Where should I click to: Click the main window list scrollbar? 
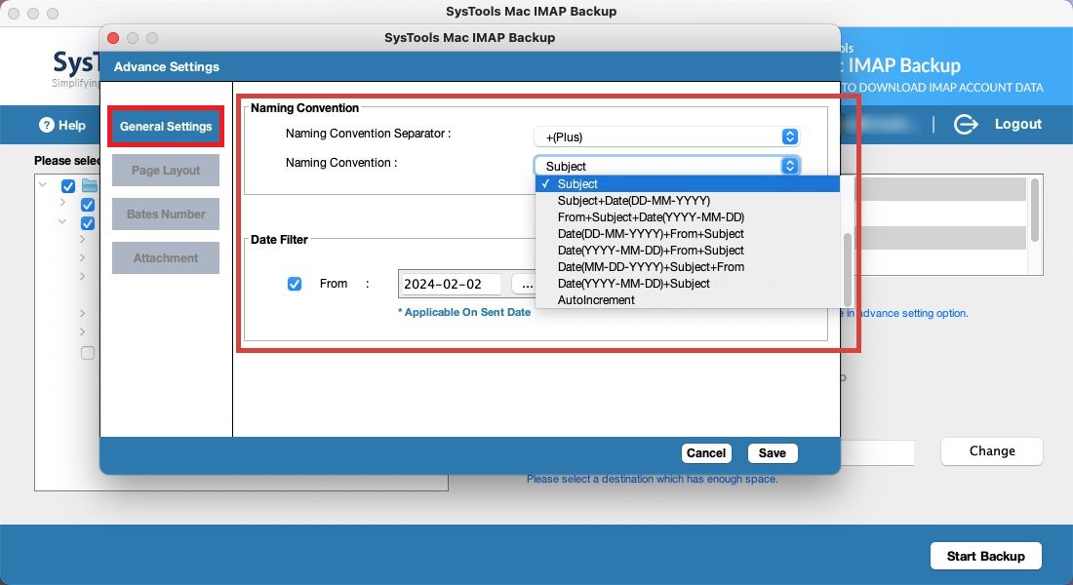pos(1035,210)
